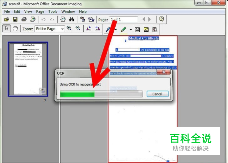This screenshot has width=228, height=163.
Task: Select the page 1 thumbnail
Action: 28,69
